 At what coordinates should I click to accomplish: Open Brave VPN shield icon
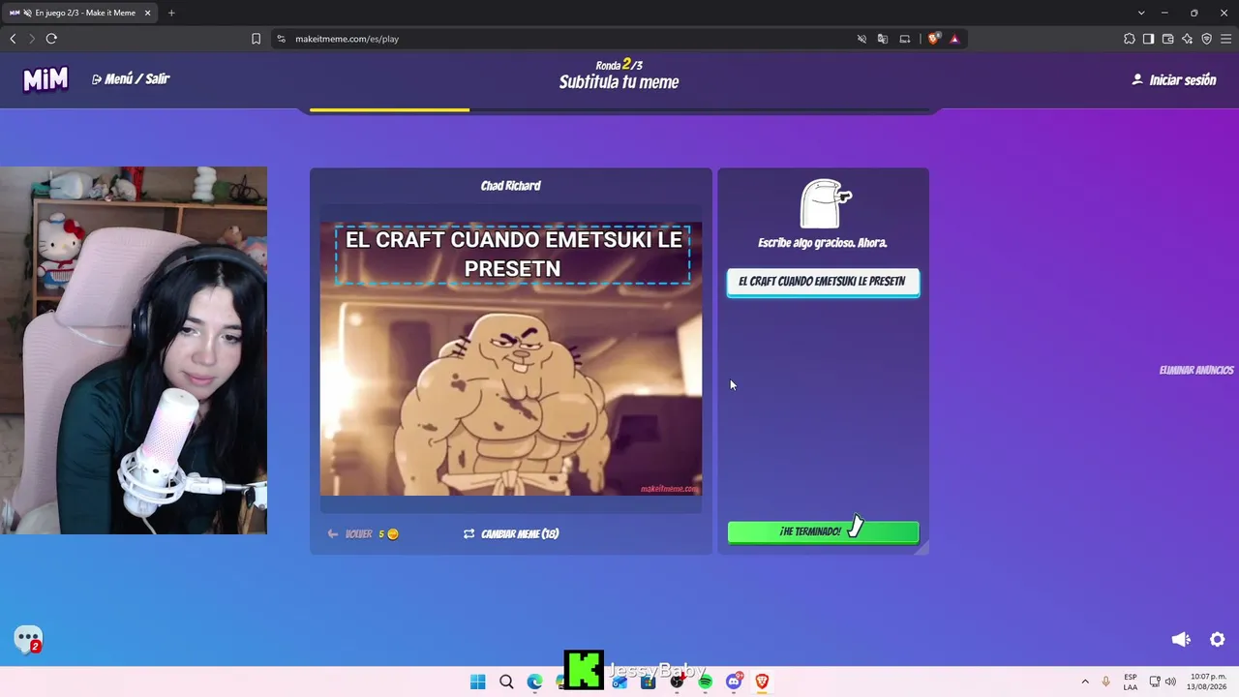click(1206, 39)
